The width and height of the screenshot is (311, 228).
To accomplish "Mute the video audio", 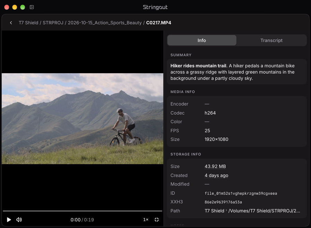I will pos(19,220).
